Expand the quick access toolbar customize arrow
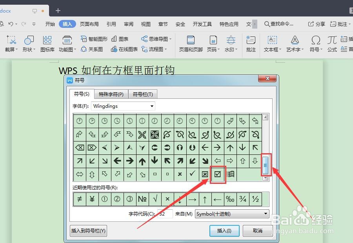This screenshot has width=353, height=243. tap(34, 24)
